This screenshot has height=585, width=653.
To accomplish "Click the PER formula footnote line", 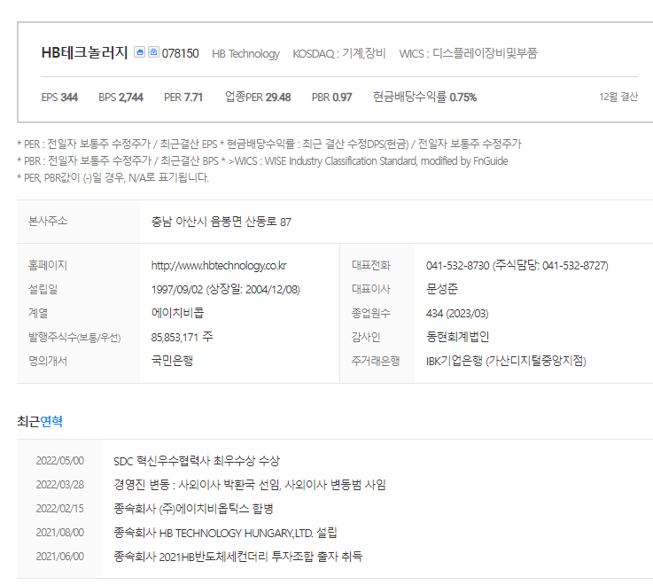I will coord(118,144).
